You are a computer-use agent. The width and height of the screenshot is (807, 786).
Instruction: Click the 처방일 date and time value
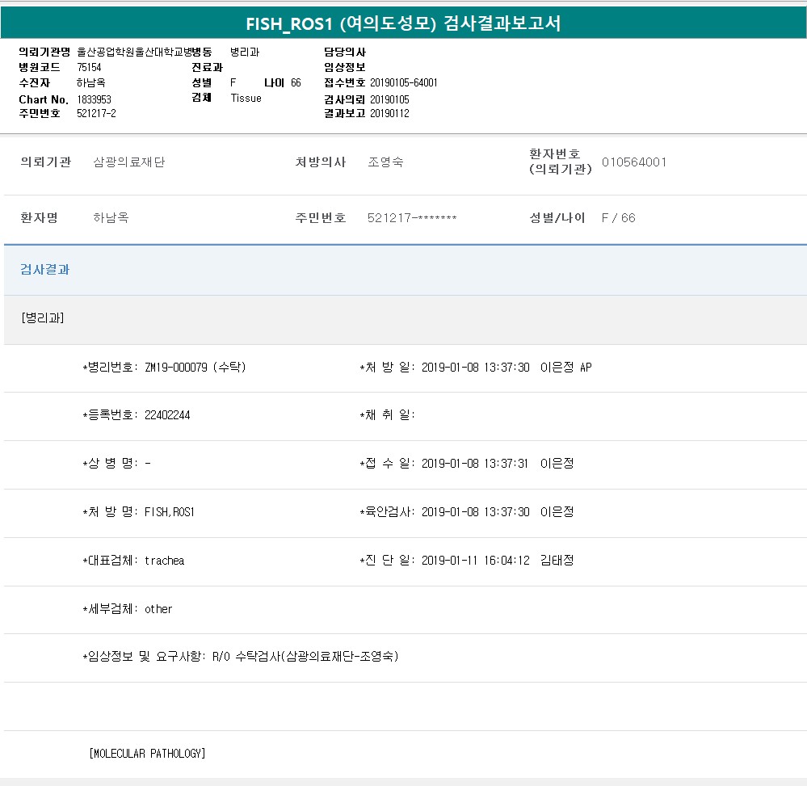pos(476,368)
